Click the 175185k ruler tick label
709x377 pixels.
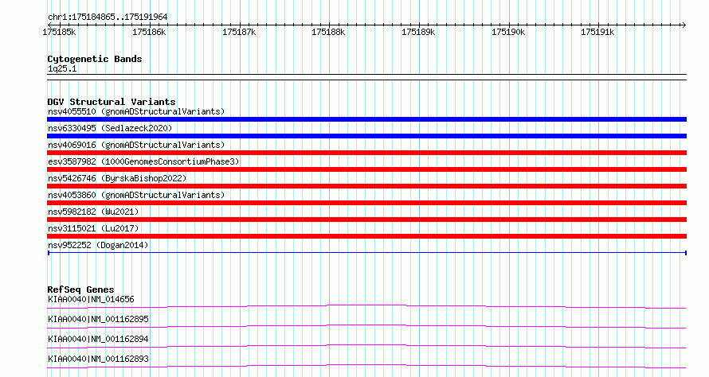click(59, 32)
